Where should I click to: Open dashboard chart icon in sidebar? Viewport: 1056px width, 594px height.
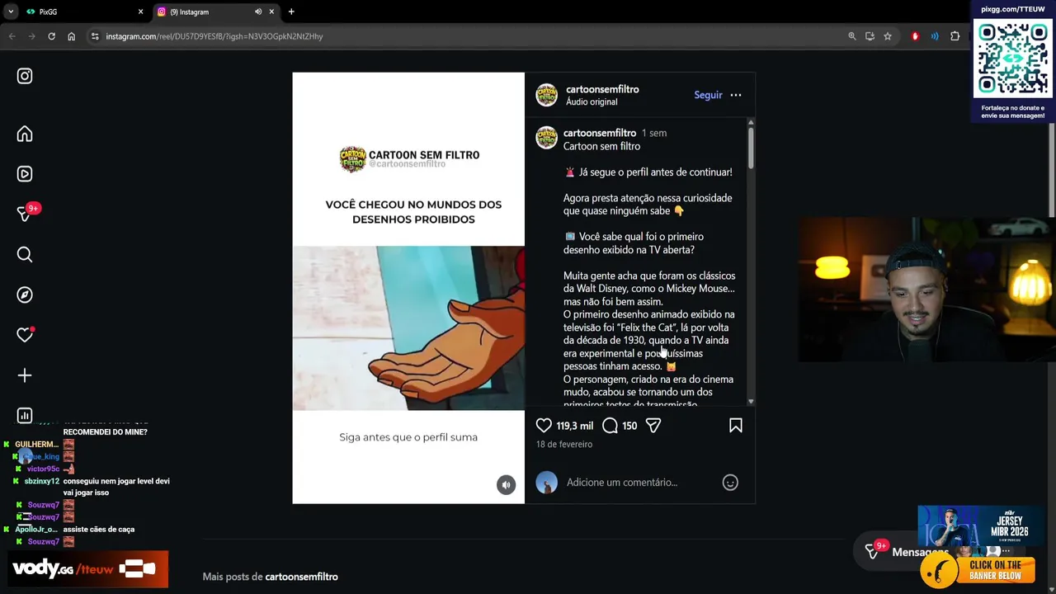point(25,416)
